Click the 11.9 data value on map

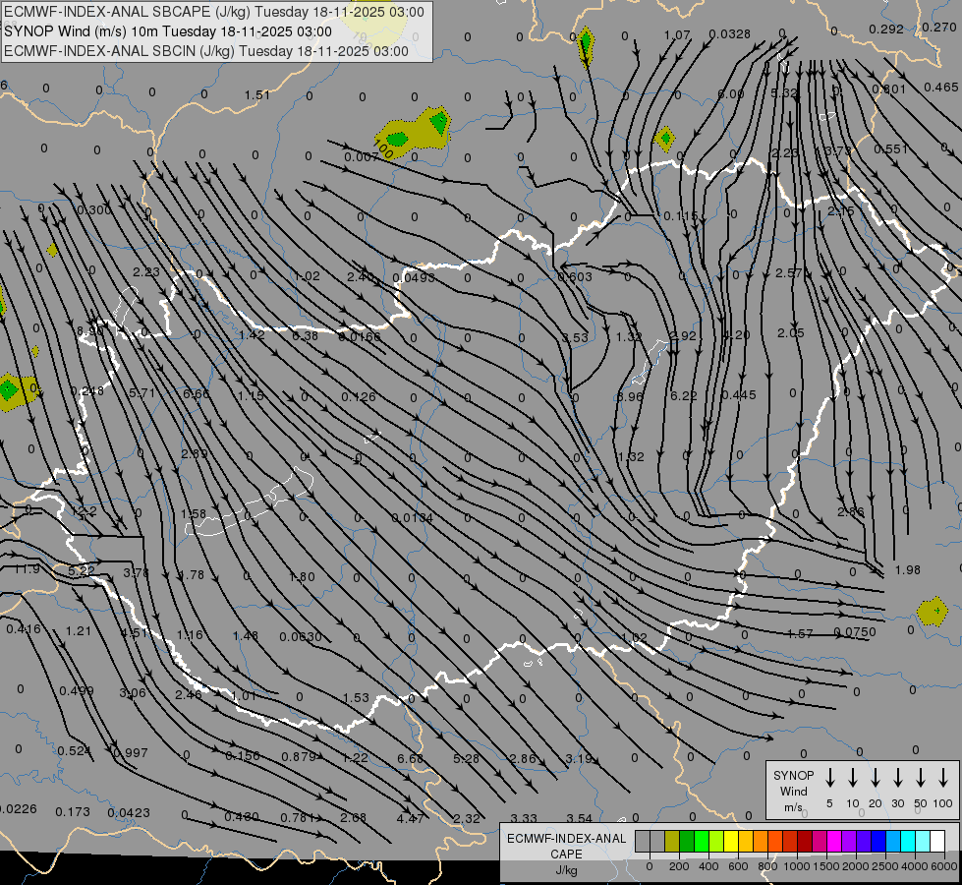[27, 569]
